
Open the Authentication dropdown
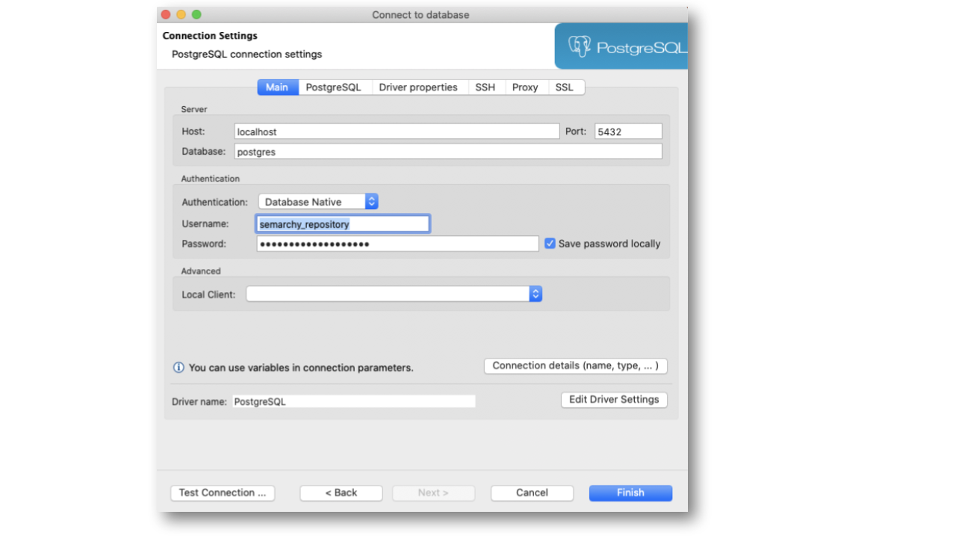[318, 202]
